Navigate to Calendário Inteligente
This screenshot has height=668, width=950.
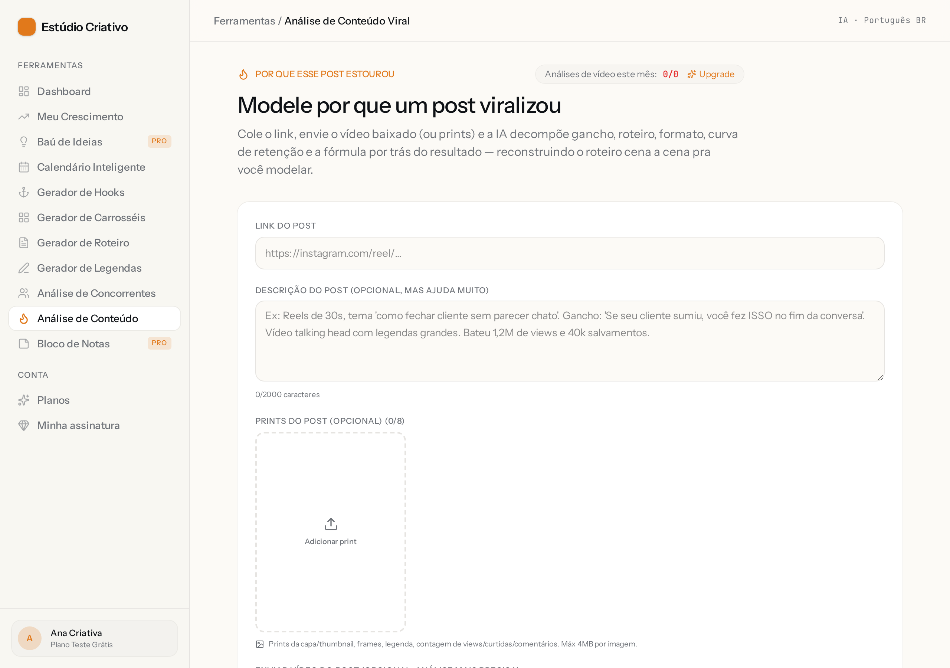[95, 167]
